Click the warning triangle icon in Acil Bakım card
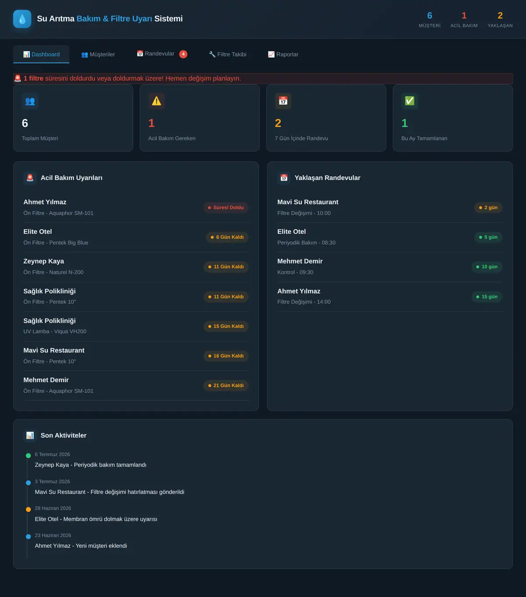 [156, 101]
